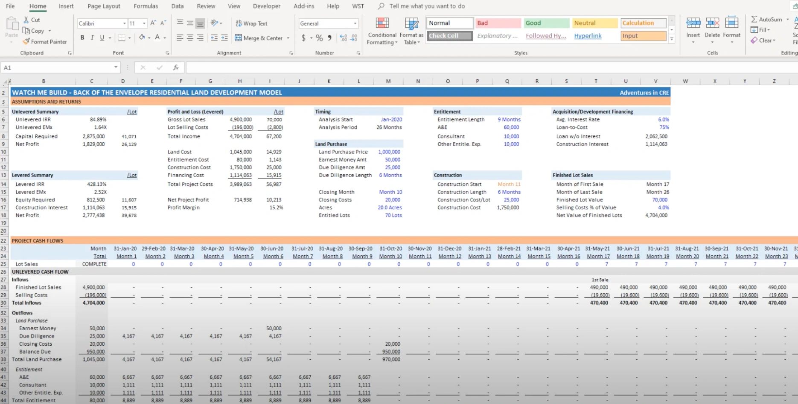Switch to the Formulas ribbon tab
Screen dimensions: 798x404
146,6
